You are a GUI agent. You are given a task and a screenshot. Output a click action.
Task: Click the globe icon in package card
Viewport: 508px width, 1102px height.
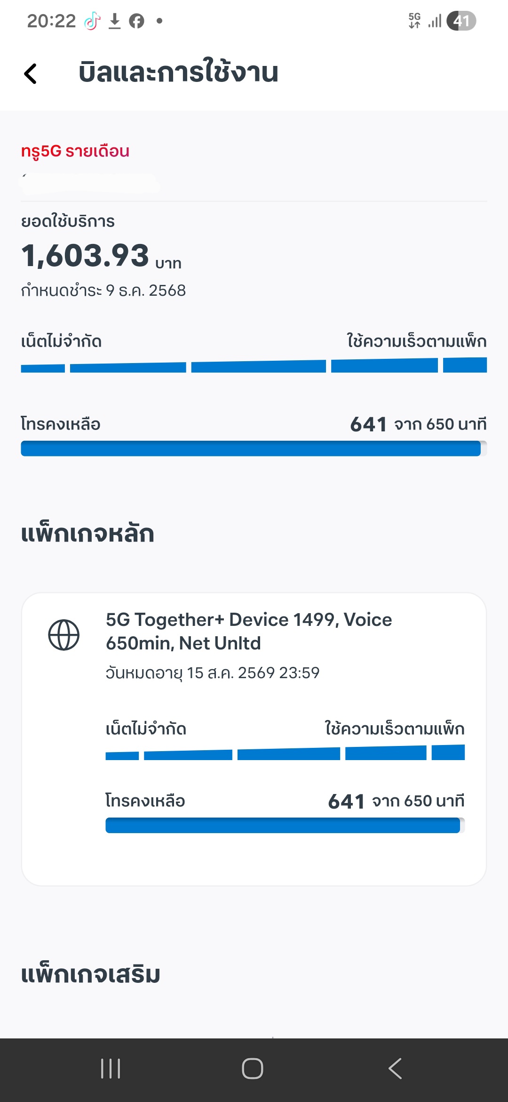click(64, 635)
